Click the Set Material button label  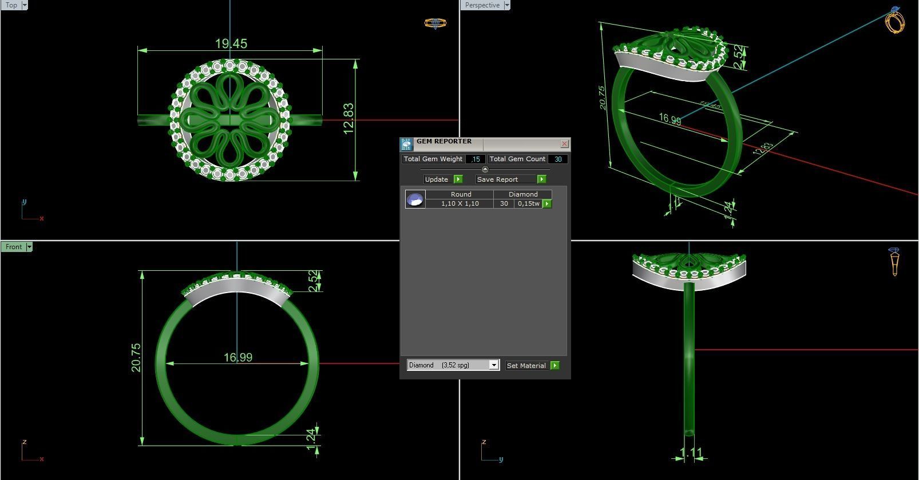pos(526,366)
